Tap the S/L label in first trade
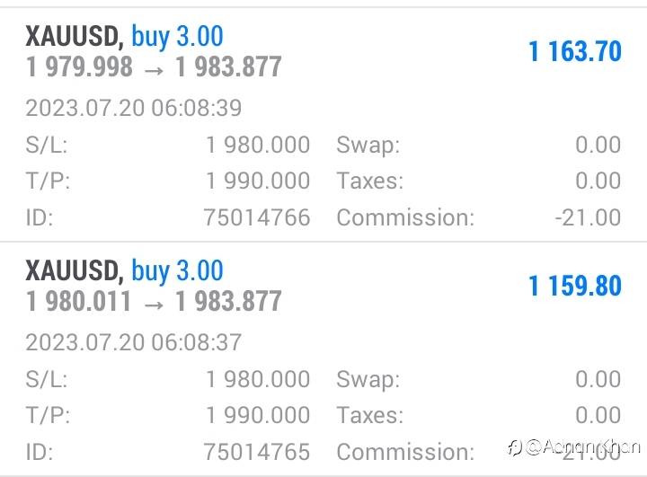 coord(46,145)
